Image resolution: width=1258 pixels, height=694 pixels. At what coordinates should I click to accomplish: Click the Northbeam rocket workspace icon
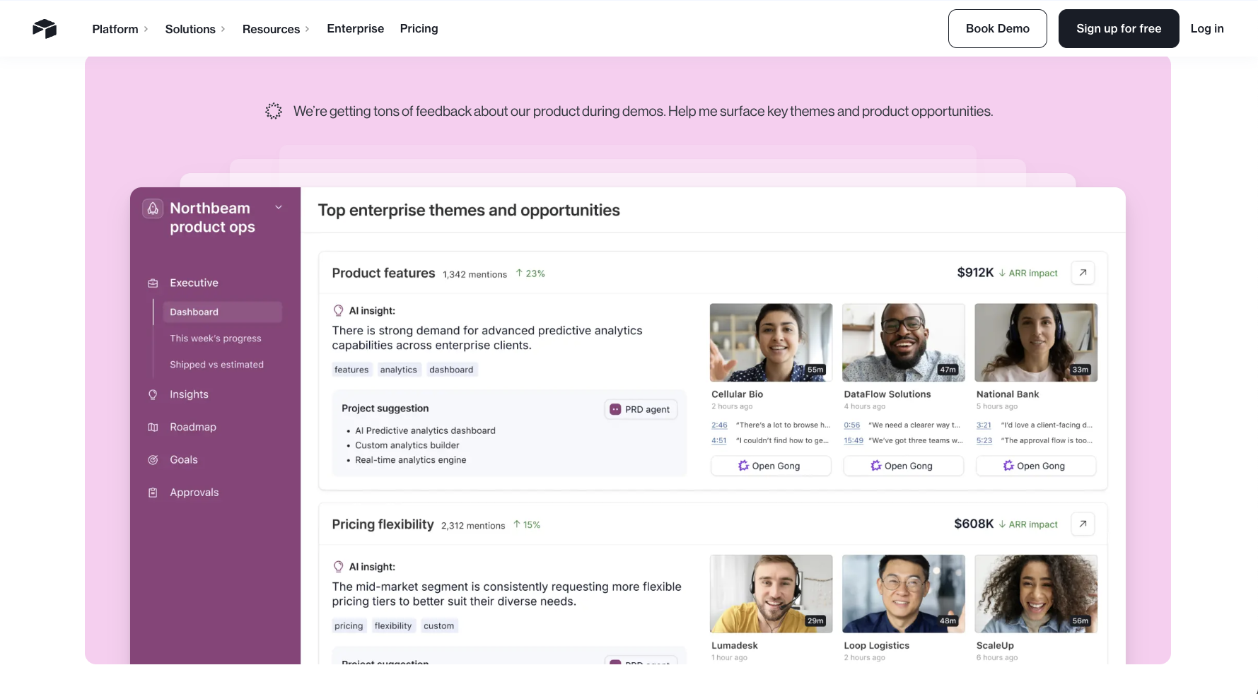(x=153, y=208)
